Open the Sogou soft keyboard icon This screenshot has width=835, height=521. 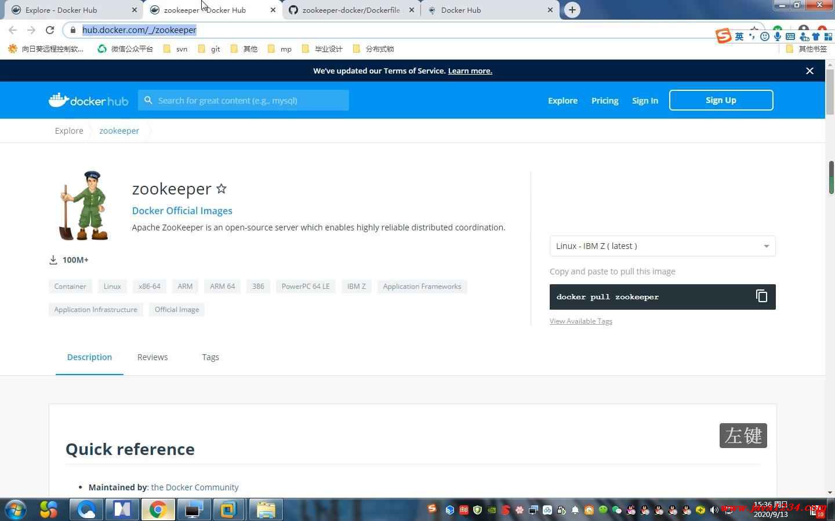click(x=790, y=36)
